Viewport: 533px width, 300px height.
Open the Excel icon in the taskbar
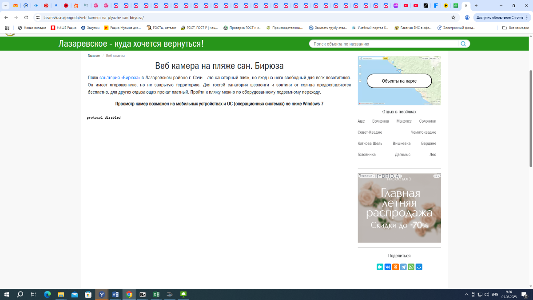tap(156, 294)
